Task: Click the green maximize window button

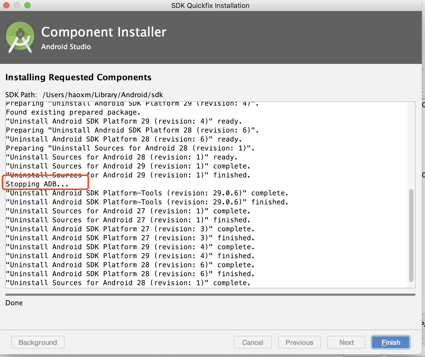Action: tap(27, 5)
